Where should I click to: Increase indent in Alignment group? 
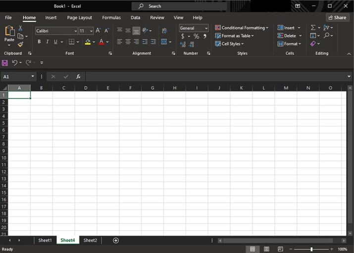(x=153, y=42)
